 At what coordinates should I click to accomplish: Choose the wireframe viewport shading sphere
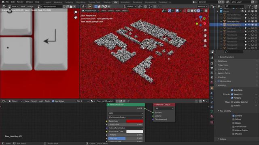coord(189,11)
